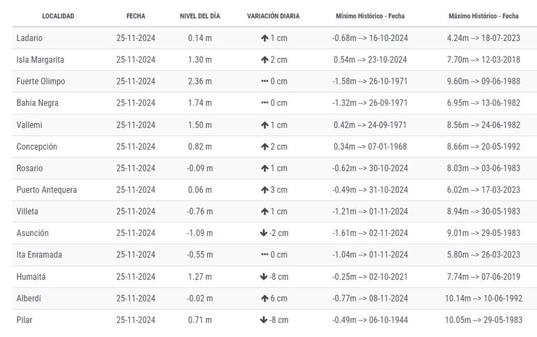Click the no-change dots icon for Fuerte Olimpo
Viewport: 537px width, 337px height.
264,81
